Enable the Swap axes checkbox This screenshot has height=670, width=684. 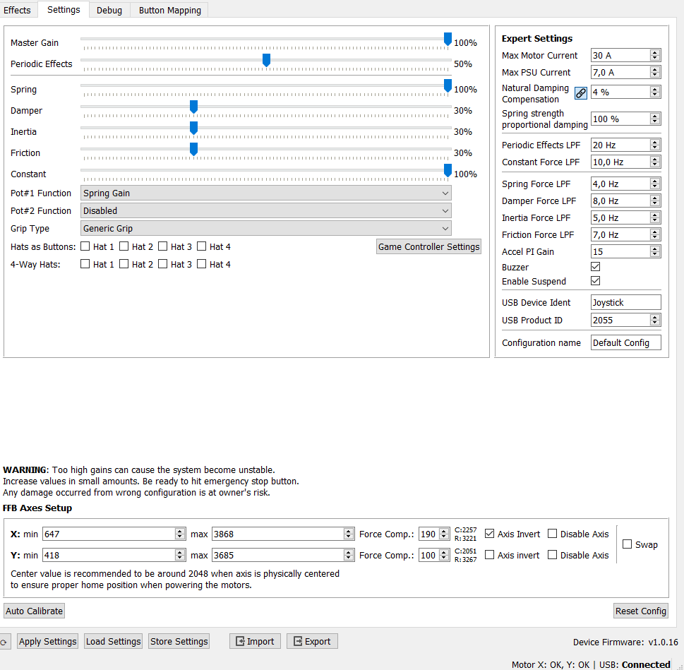pyautogui.click(x=628, y=544)
